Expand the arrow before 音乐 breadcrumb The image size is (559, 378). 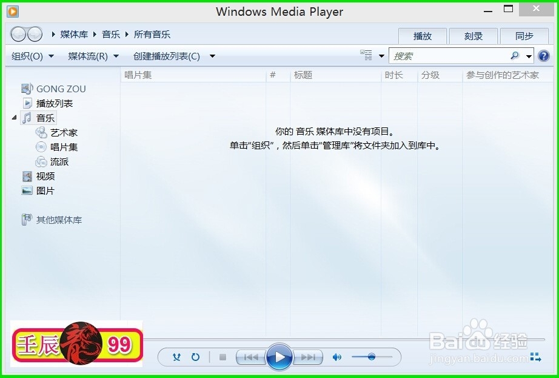click(x=95, y=34)
